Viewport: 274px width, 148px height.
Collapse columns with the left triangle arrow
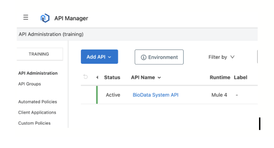[x=97, y=77]
